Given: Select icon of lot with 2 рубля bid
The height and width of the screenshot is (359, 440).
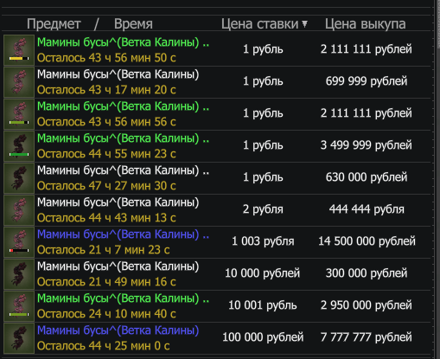Looking at the screenshot, I should point(19,210).
